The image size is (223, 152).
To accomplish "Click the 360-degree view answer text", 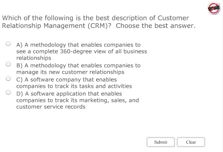I will click(x=81, y=51).
